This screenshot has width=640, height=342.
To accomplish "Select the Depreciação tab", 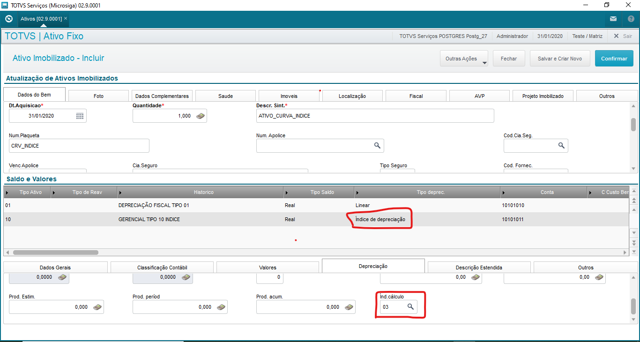I will pyautogui.click(x=373, y=266).
